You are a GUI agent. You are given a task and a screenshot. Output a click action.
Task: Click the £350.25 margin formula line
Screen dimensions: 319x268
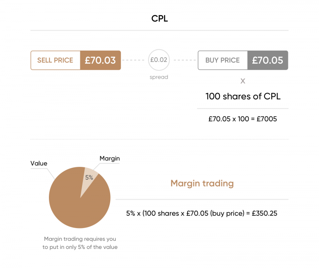pyautogui.click(x=202, y=213)
